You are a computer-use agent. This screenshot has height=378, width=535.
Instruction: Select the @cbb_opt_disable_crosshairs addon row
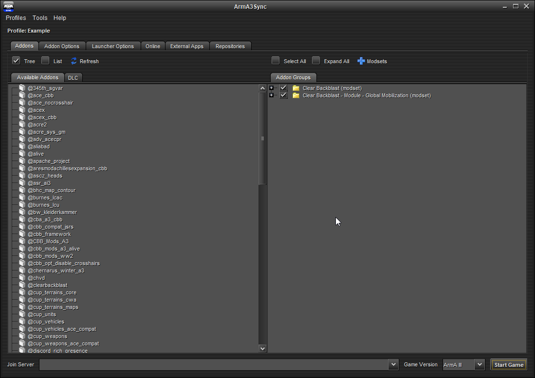click(x=64, y=263)
